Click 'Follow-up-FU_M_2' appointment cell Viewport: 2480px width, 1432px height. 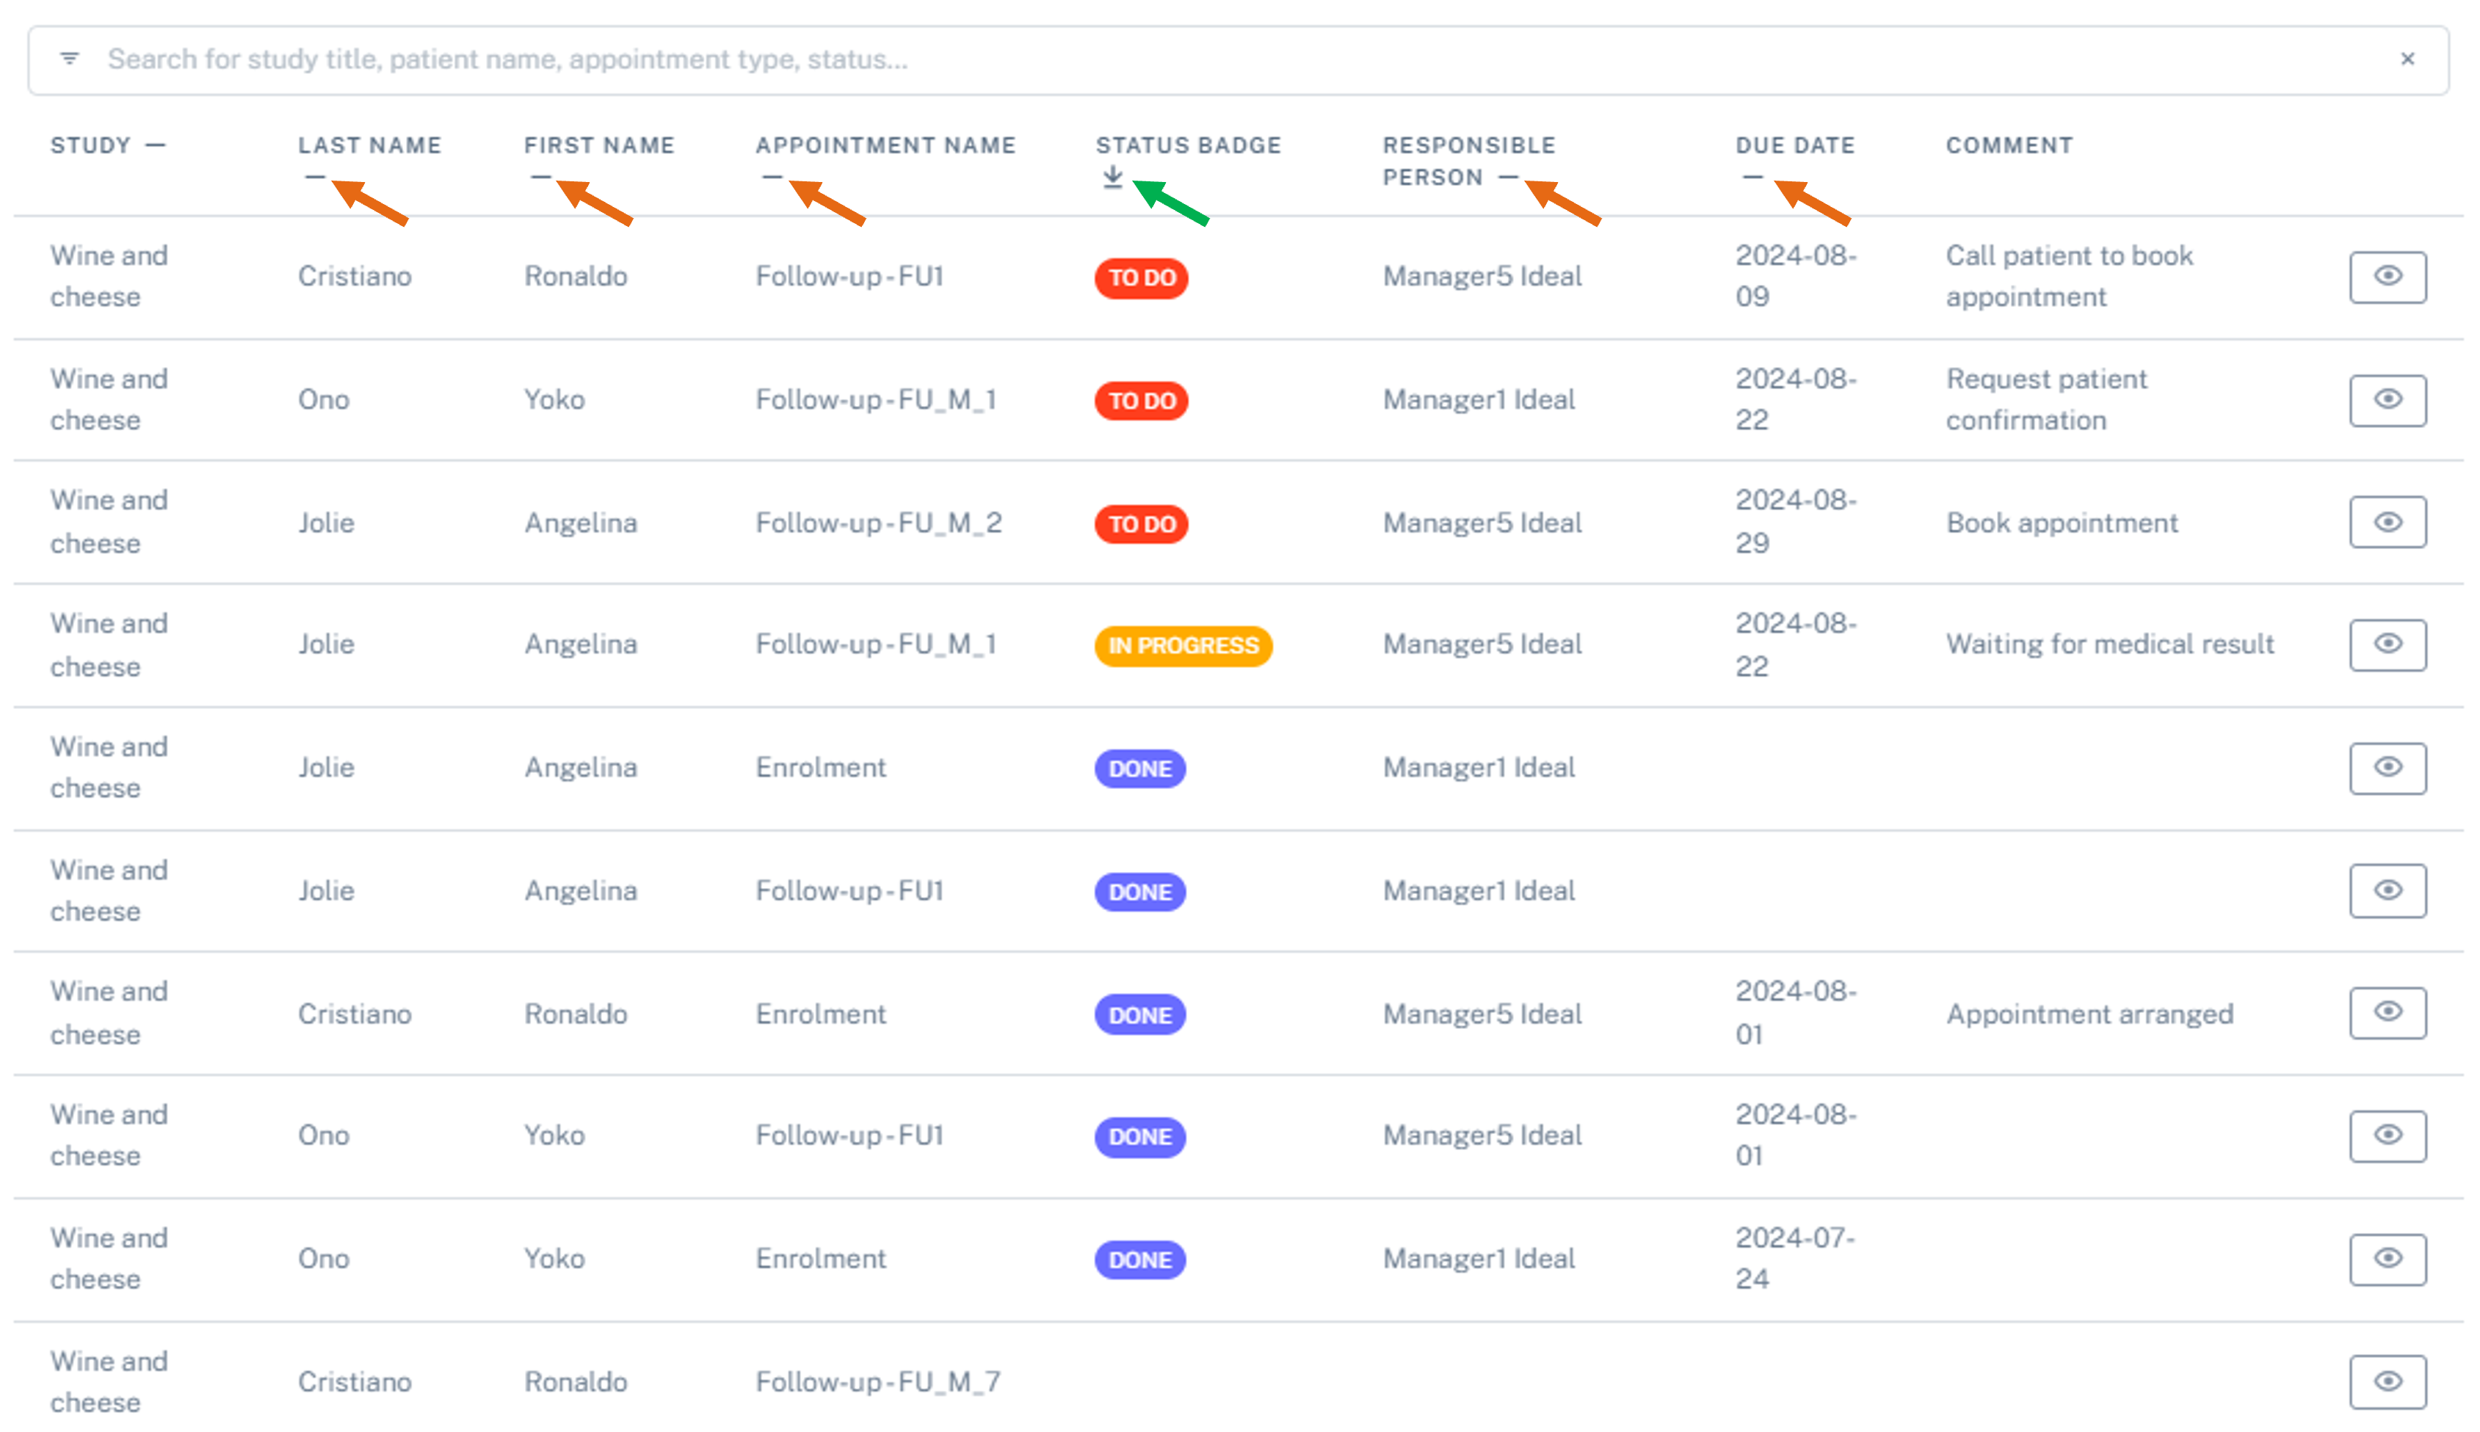click(x=879, y=523)
